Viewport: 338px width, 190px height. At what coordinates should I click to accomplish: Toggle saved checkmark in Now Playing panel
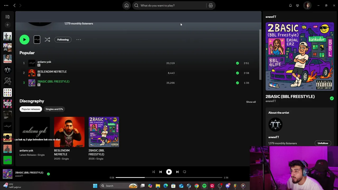click(x=332, y=98)
